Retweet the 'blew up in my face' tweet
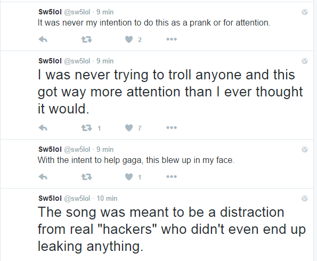Image resolution: width=317 pixels, height=261 pixels. point(86,177)
